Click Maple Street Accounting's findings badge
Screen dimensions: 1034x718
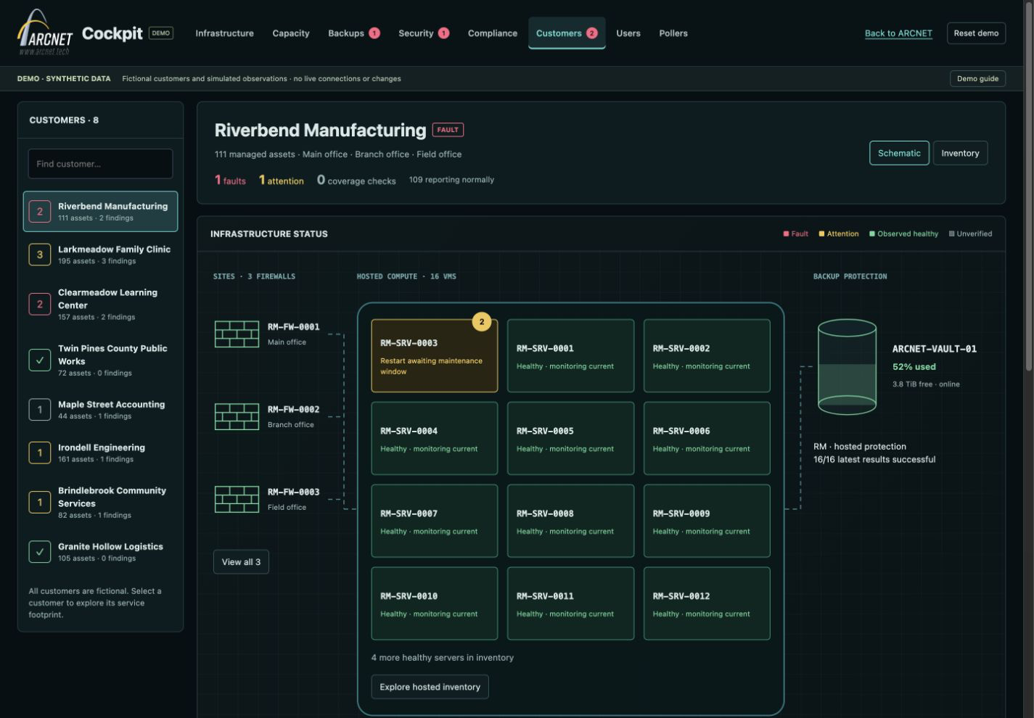point(40,410)
